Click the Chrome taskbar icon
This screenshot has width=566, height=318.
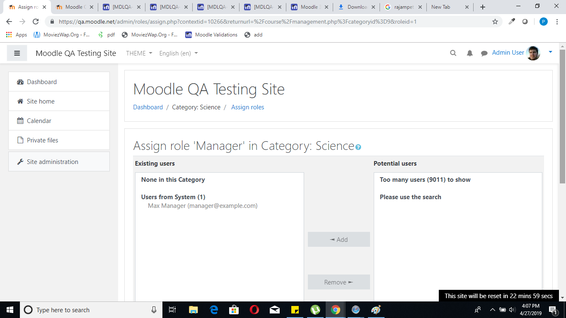point(336,310)
